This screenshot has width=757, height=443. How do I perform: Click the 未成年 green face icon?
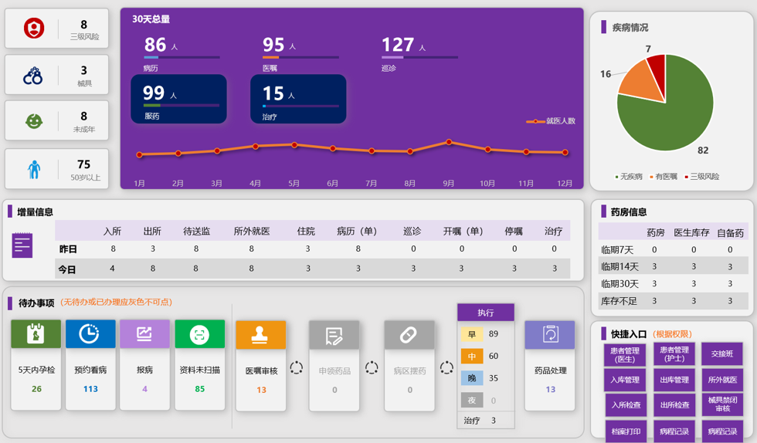(x=33, y=121)
